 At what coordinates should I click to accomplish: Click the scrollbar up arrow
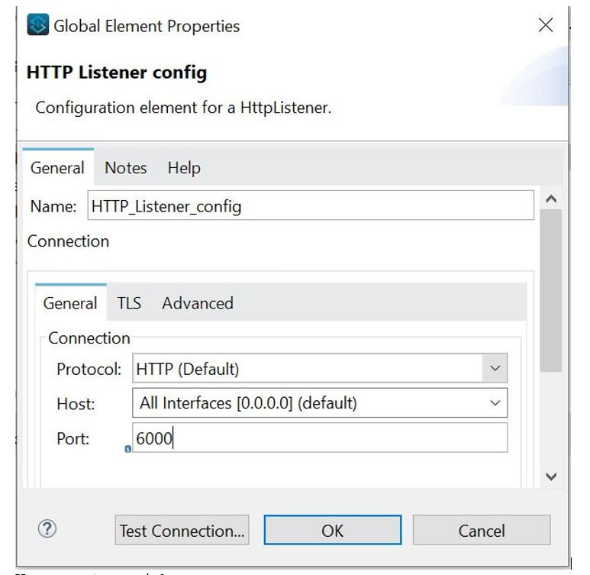tap(552, 199)
